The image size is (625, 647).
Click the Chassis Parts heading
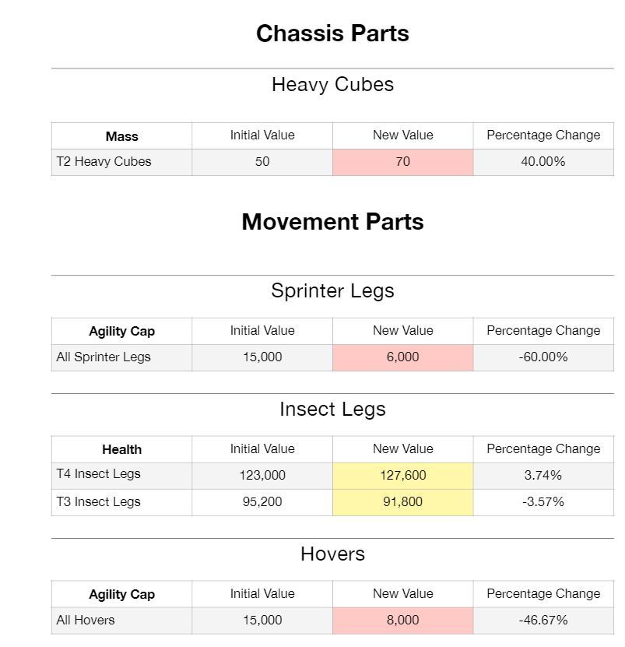(332, 33)
